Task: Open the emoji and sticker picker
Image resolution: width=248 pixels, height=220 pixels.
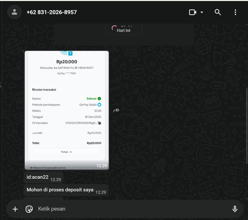Action: click(29, 209)
